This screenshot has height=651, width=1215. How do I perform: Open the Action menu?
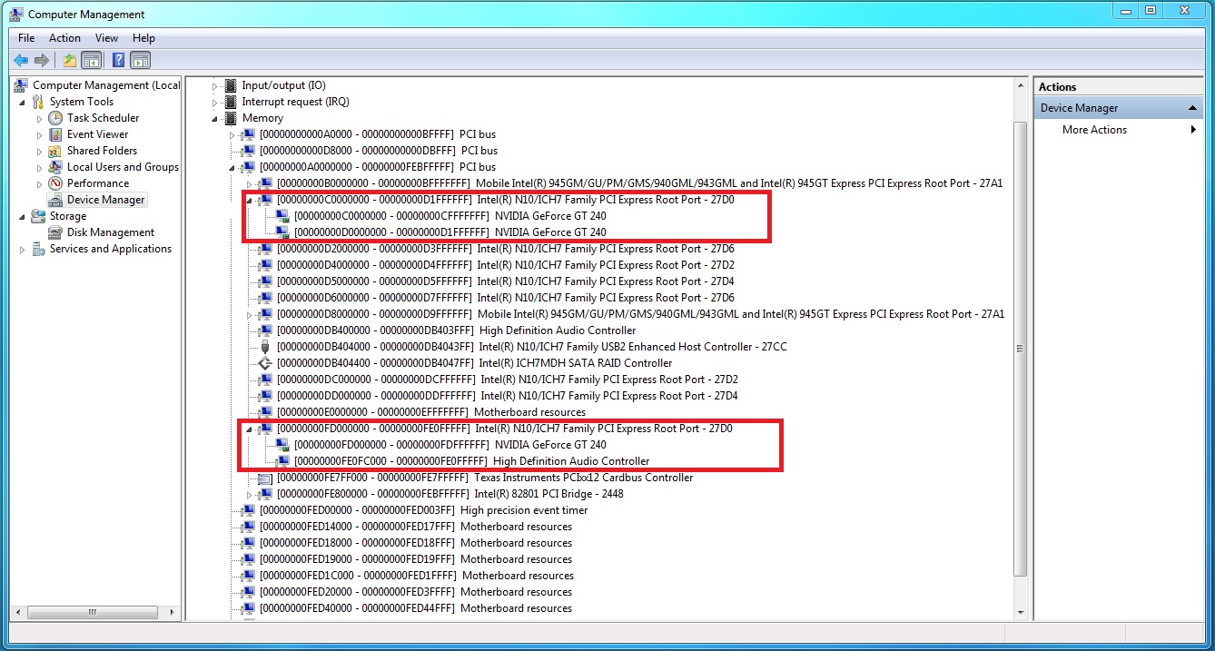point(64,38)
